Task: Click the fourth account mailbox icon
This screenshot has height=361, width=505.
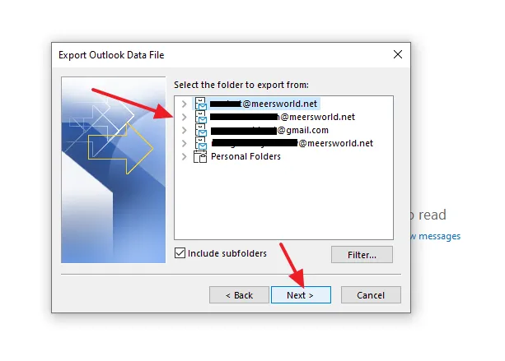Action: coord(201,143)
